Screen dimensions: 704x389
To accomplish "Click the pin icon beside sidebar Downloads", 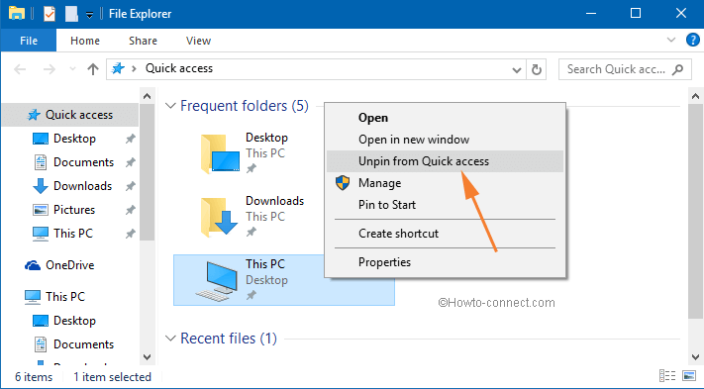I will pos(130,186).
